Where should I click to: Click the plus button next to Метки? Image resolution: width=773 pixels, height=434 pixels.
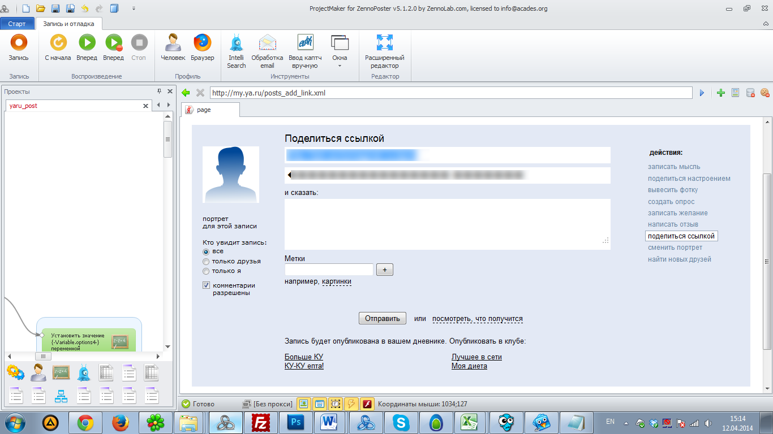coord(385,270)
